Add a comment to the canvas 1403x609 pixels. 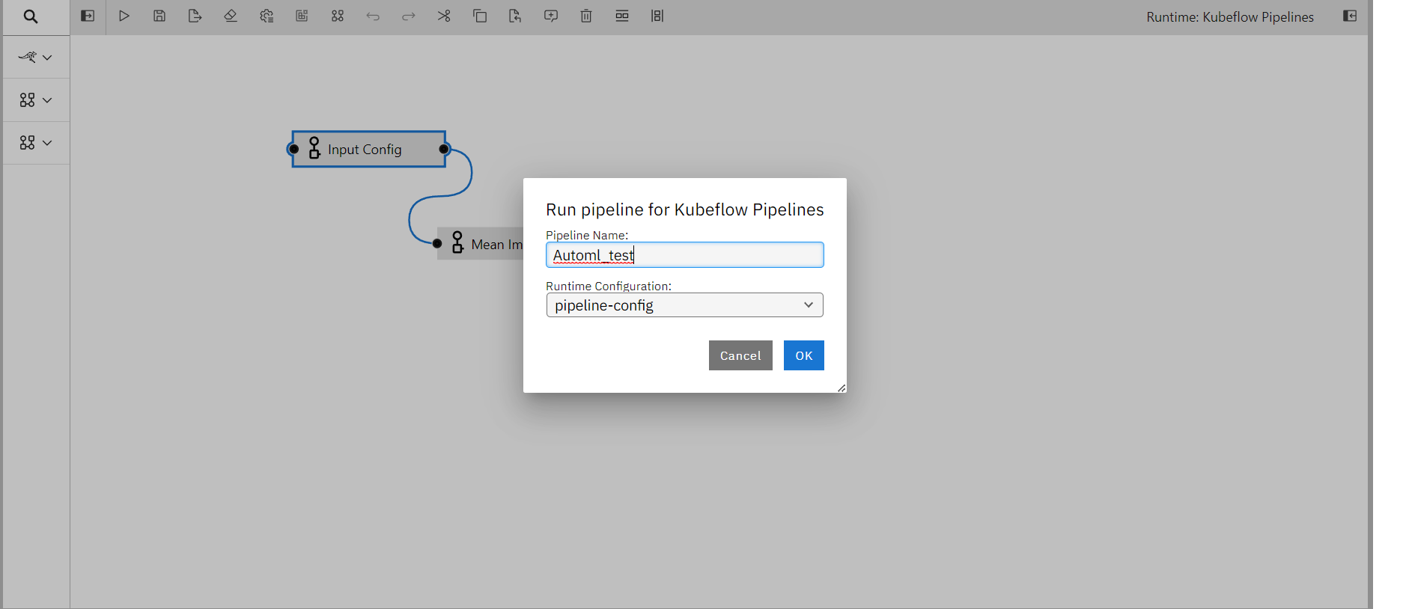551,16
